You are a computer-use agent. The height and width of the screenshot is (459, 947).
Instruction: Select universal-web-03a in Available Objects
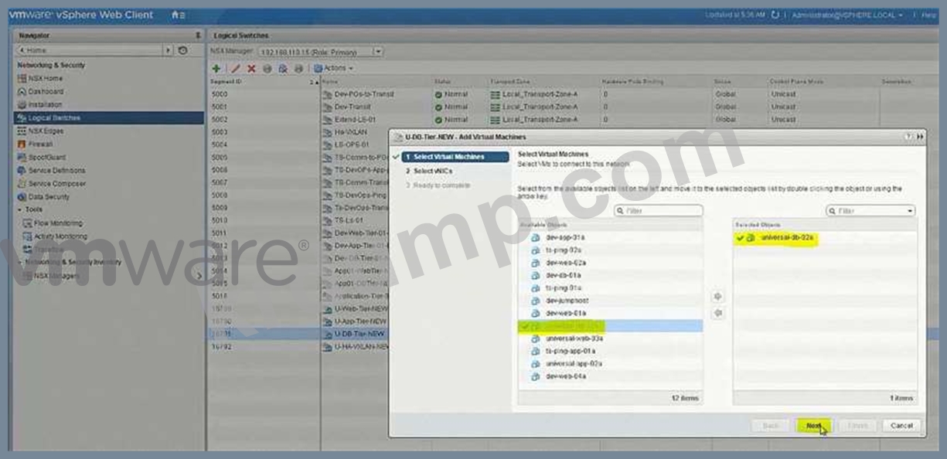tap(611, 338)
